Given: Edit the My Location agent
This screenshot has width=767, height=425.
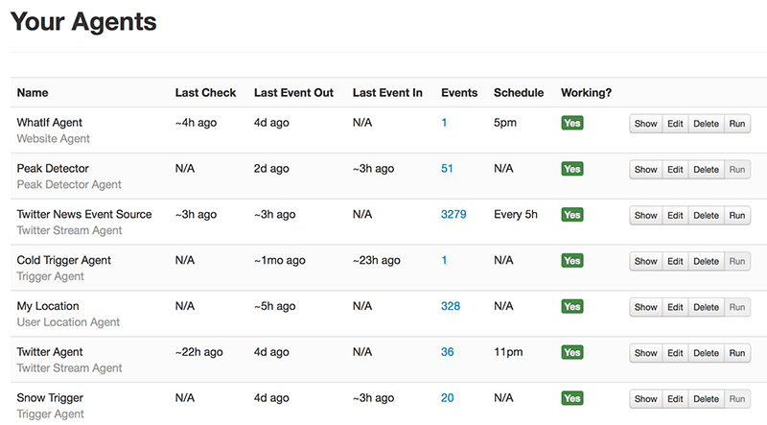Looking at the screenshot, I should click(675, 307).
